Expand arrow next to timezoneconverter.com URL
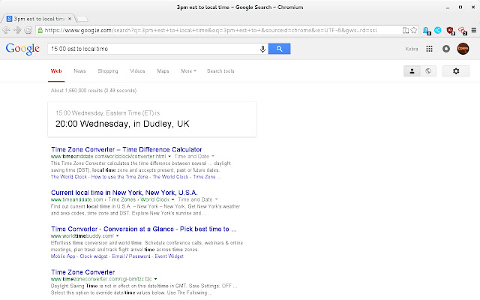 pyautogui.click(x=155, y=279)
